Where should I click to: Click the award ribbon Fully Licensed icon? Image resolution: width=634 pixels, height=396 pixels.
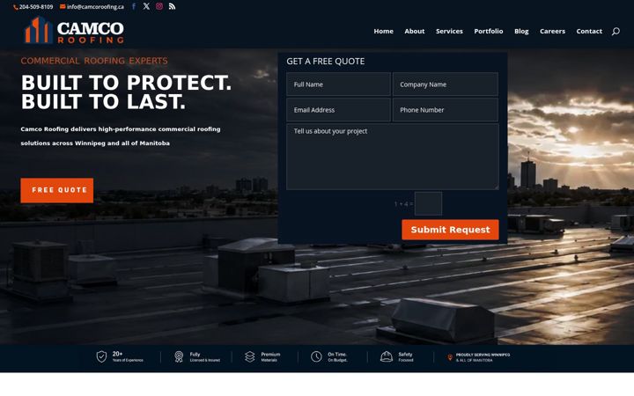[x=179, y=356]
